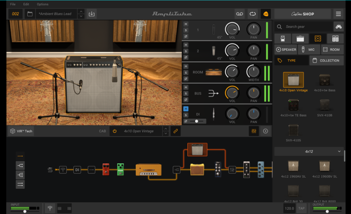Step to next preset with down arrow
Screen dimensions: 351x214
click(x=81, y=17)
